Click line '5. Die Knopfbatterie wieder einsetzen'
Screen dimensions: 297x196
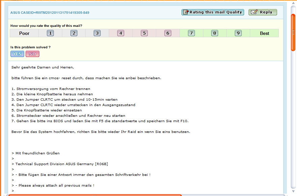click(x=46, y=110)
